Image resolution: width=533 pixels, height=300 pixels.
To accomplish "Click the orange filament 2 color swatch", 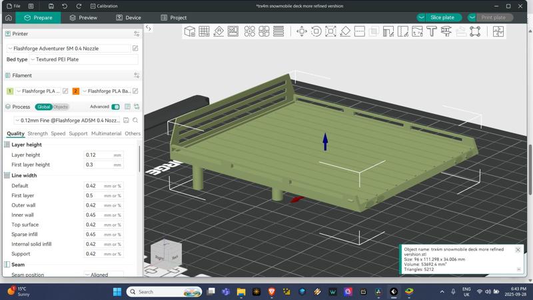I will tap(76, 91).
